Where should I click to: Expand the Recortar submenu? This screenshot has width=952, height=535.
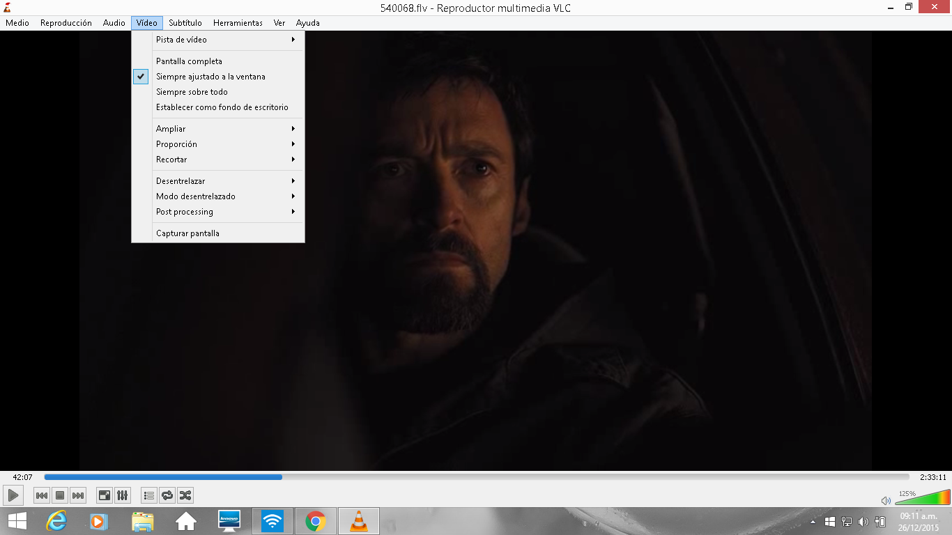tap(218, 160)
